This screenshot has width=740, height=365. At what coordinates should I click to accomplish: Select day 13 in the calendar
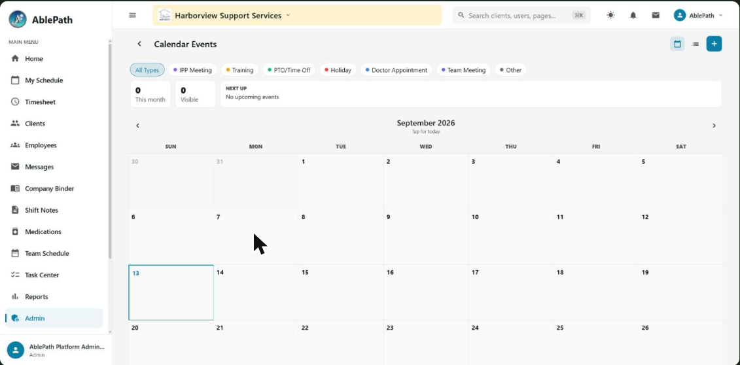pos(171,292)
